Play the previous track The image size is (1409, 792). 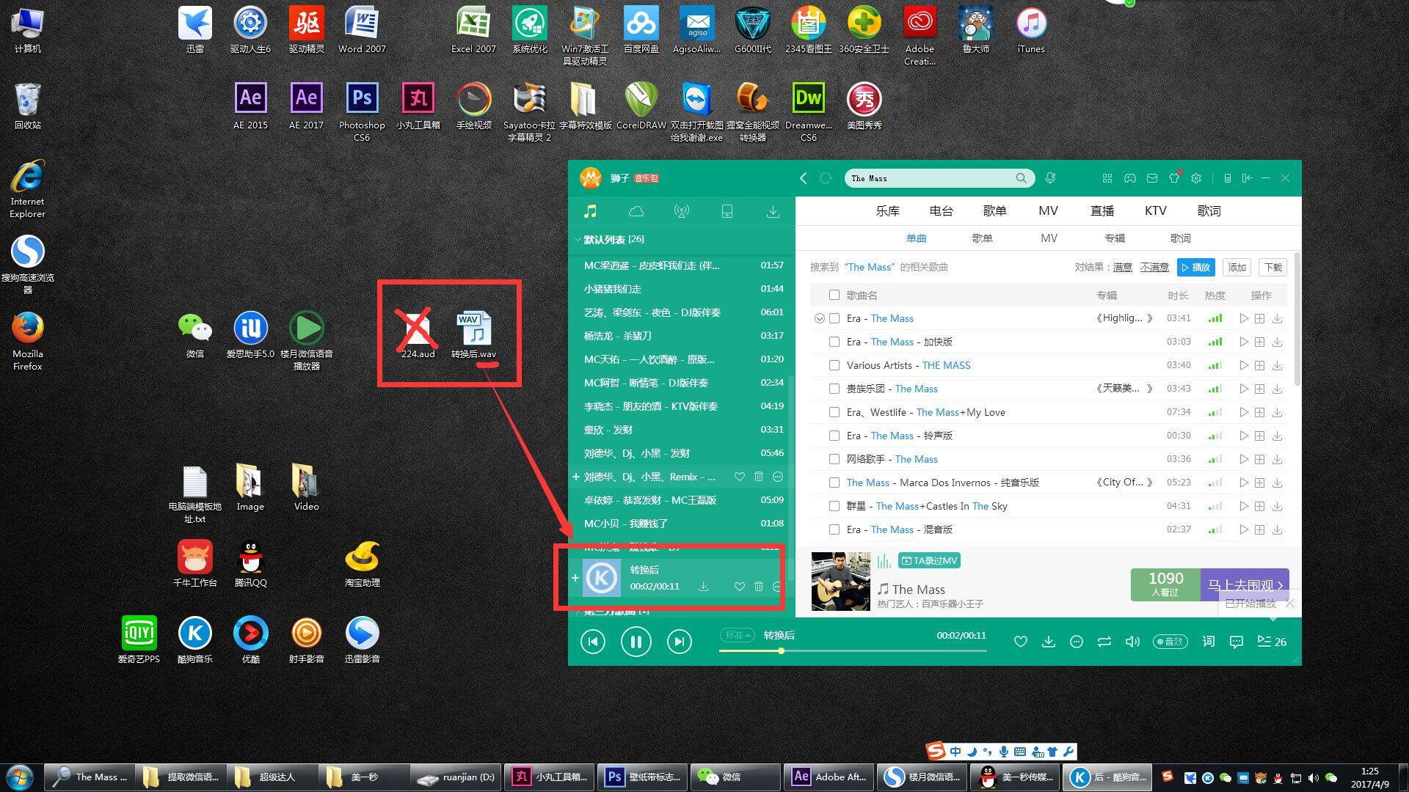point(593,642)
